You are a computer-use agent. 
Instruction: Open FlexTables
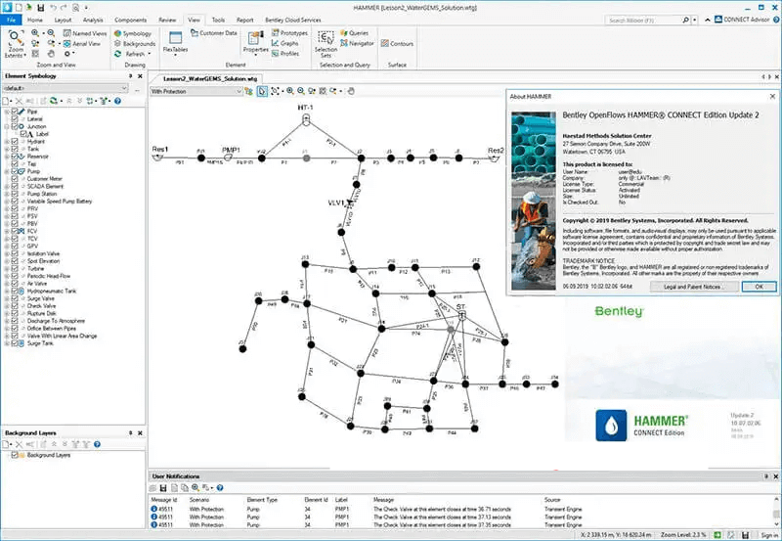point(175,42)
